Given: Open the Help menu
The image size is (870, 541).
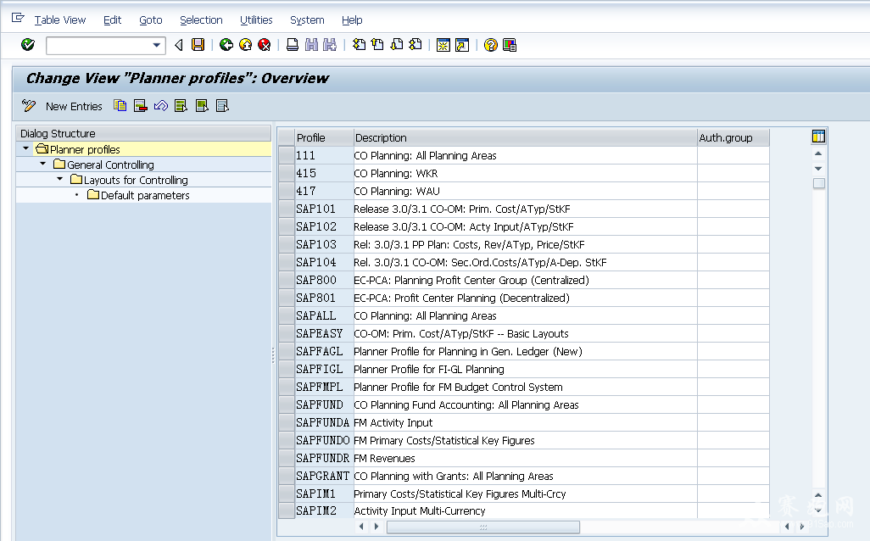Looking at the screenshot, I should [x=352, y=20].
